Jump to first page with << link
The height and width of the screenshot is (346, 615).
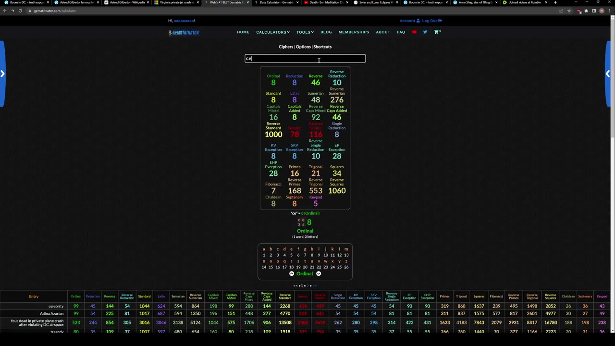tap(295, 286)
